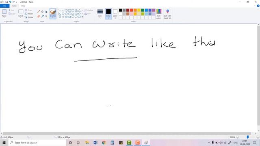Choose the Down arrow shape

pyautogui.click(x=60, y=17)
